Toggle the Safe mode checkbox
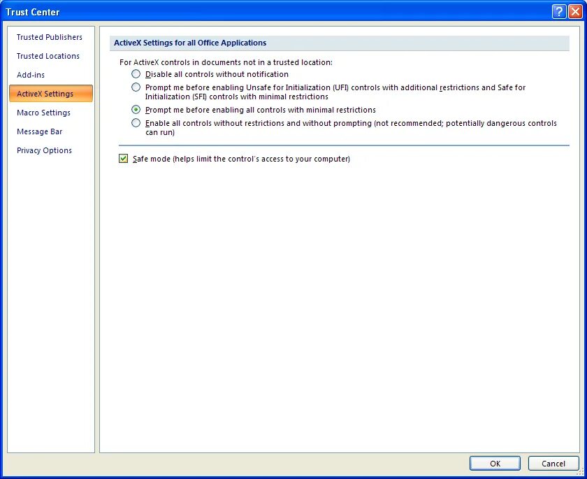 point(123,159)
